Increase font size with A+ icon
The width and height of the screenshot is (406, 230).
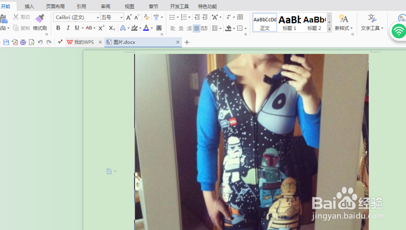(x=129, y=17)
